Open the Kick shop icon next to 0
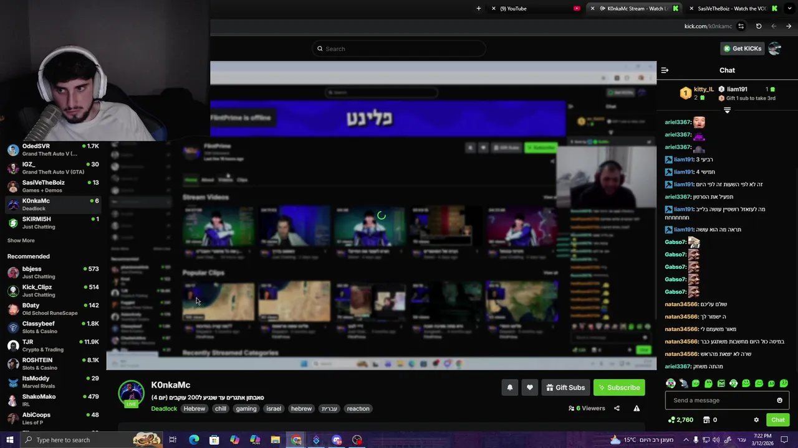Screen dimensions: 798x448 click(706, 420)
